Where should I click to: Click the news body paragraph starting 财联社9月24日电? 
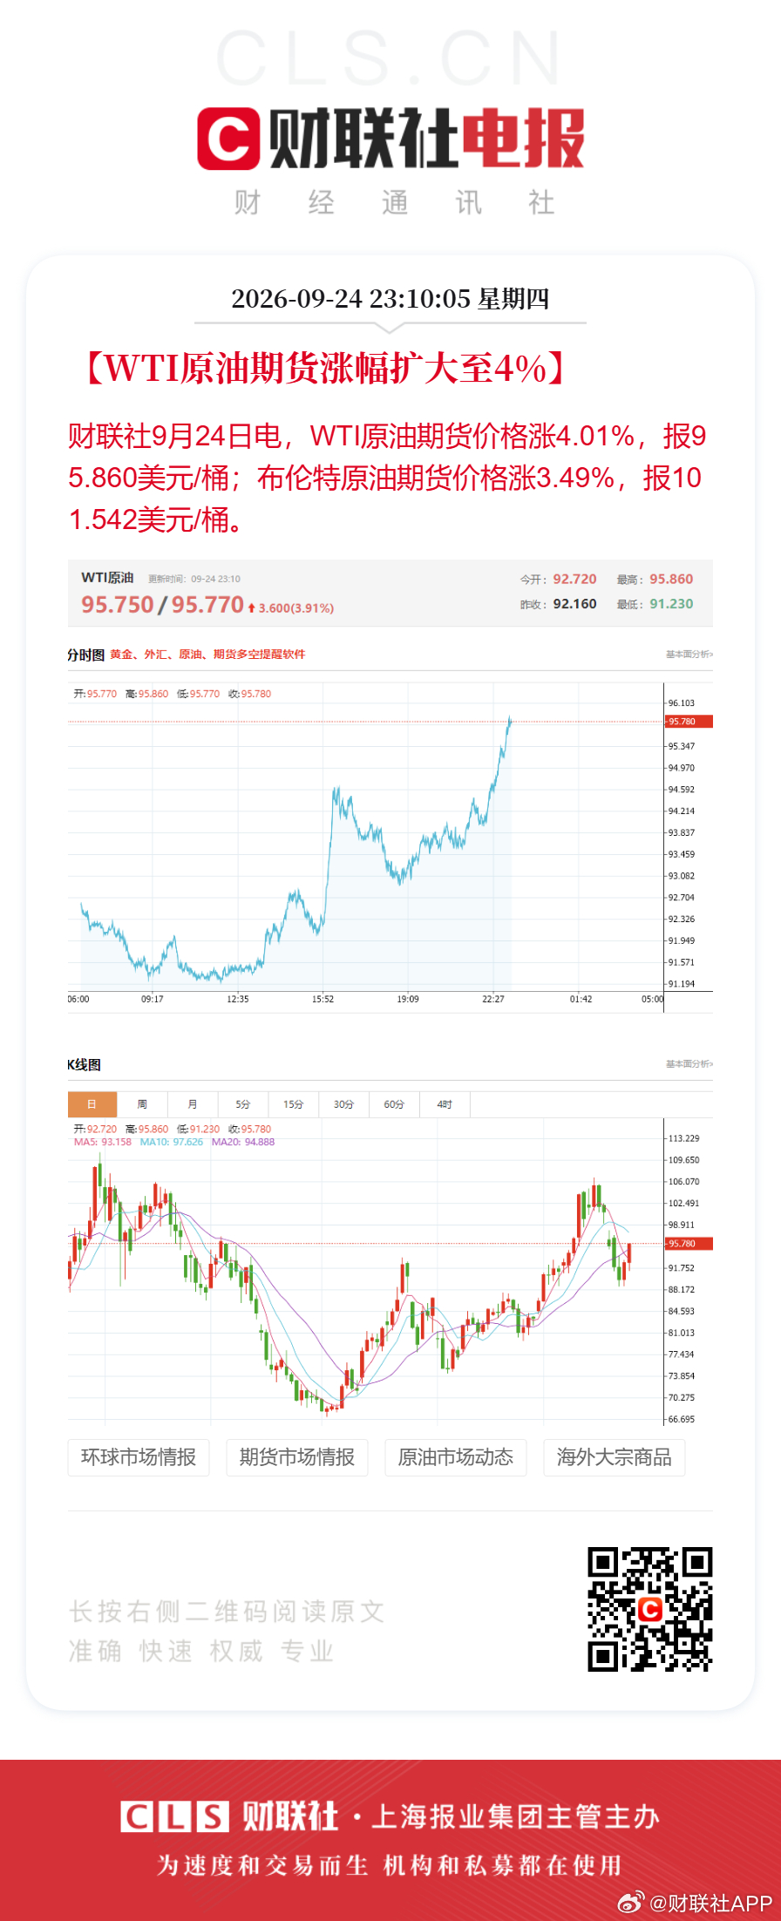point(388,478)
